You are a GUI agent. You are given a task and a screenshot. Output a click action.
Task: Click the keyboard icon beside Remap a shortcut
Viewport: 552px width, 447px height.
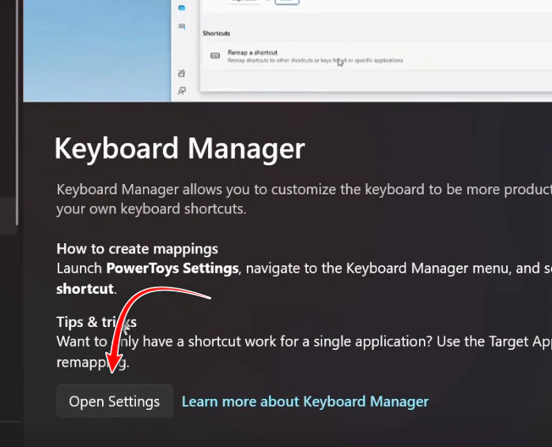coord(215,55)
